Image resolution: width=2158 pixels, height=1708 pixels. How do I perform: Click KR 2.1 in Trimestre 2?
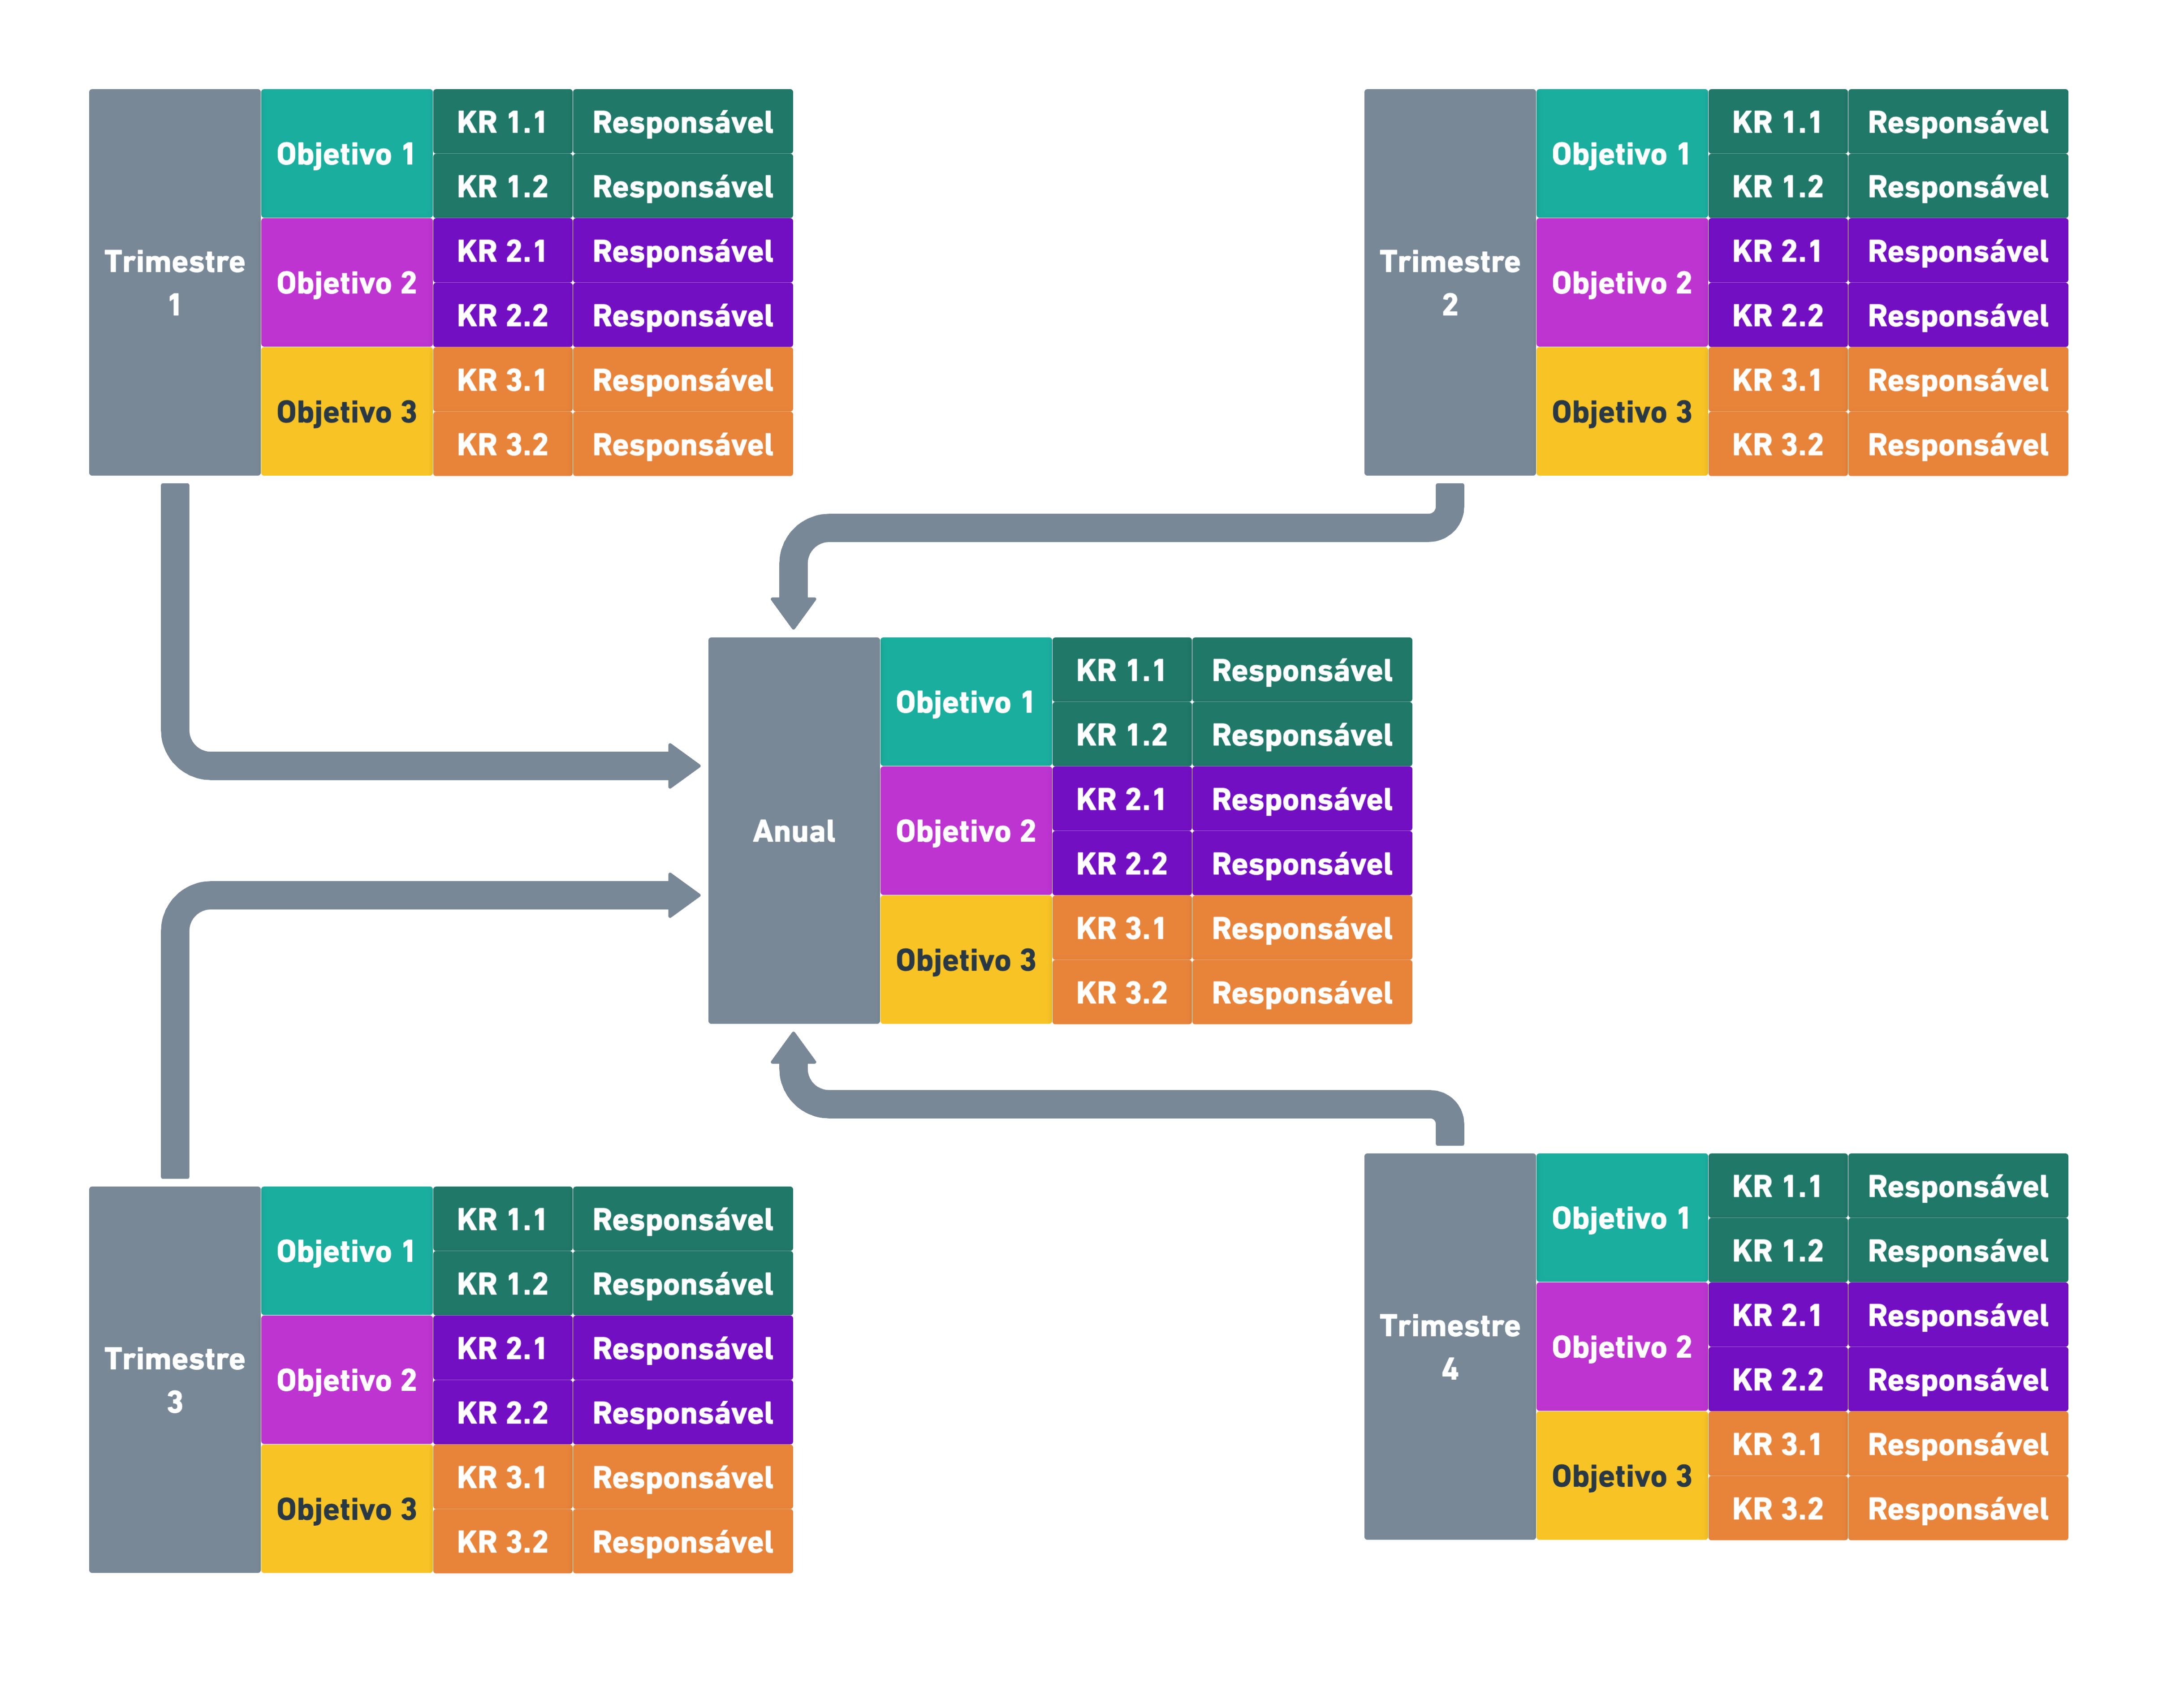pyautogui.click(x=1778, y=250)
